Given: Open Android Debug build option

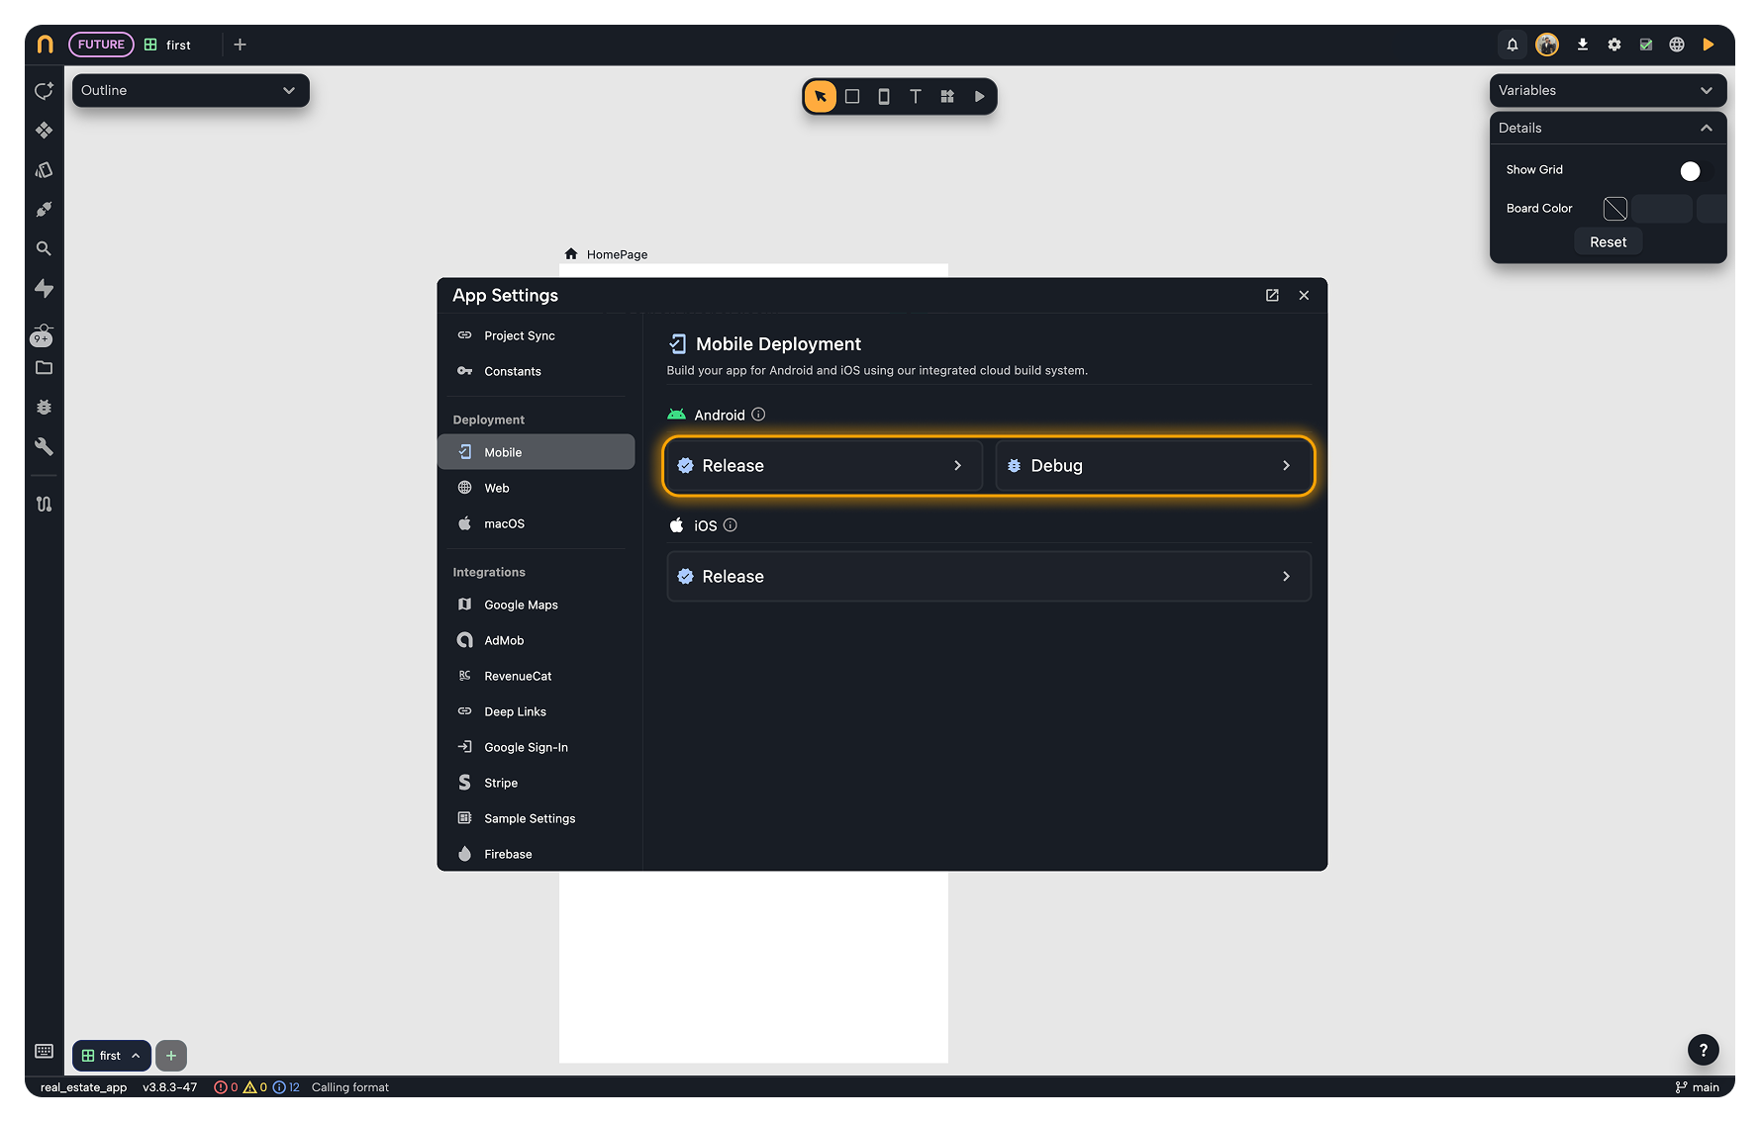Looking at the screenshot, I should [1152, 466].
